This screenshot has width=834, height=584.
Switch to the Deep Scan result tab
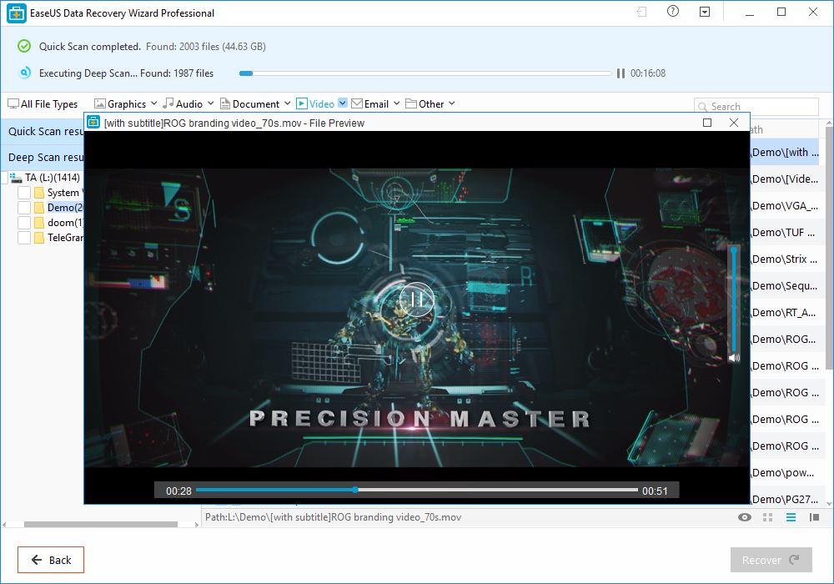43,158
